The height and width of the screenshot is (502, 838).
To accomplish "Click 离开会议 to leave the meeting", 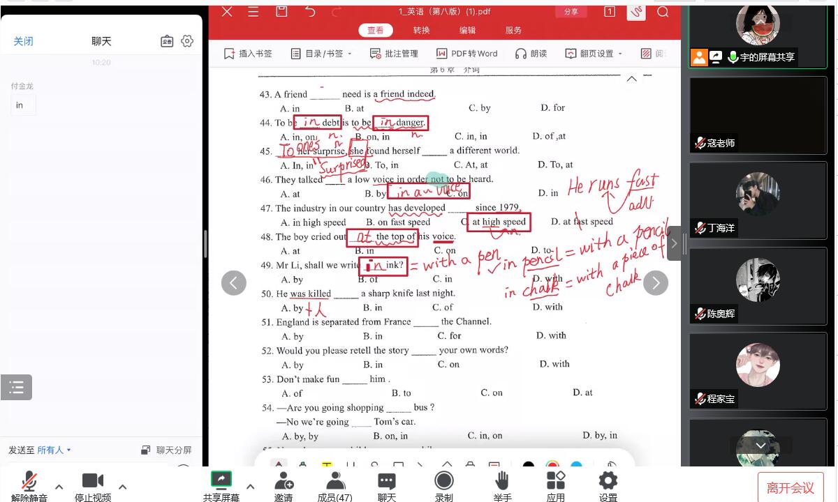I will tap(791, 488).
